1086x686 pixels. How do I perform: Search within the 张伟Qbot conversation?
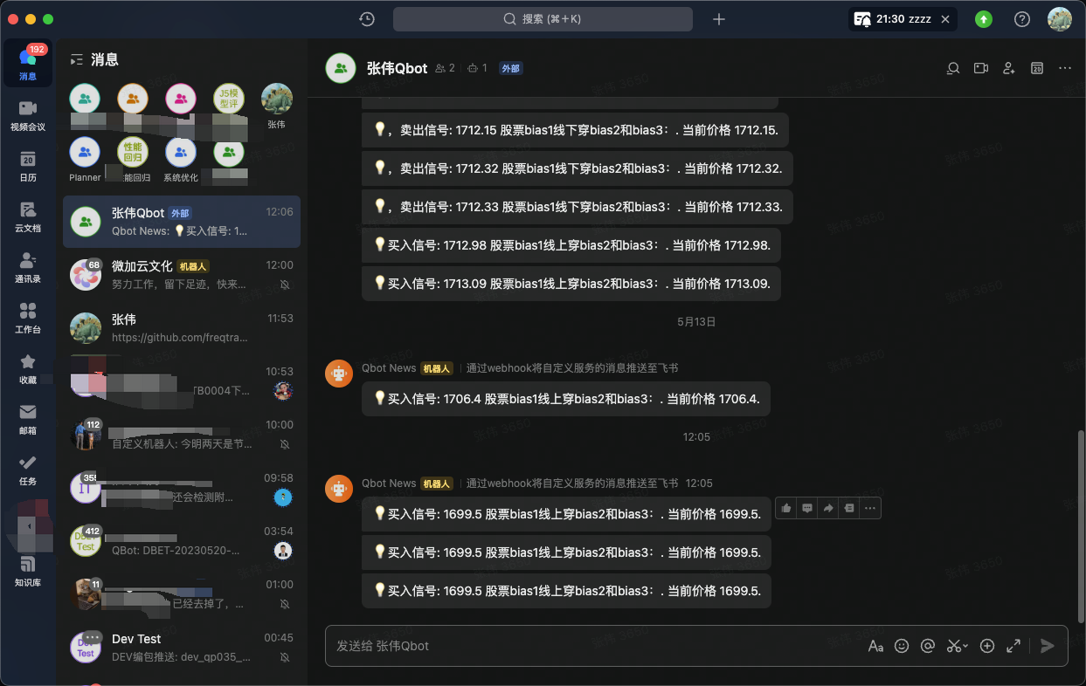click(x=952, y=67)
